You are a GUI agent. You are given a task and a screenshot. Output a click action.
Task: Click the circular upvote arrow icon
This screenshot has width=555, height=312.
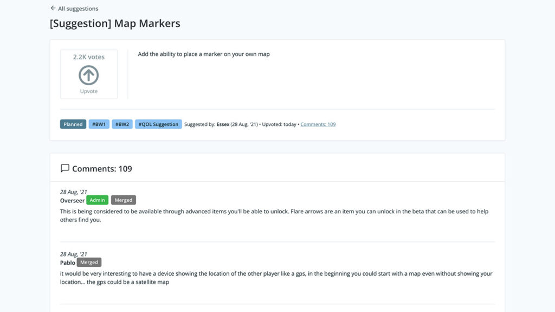coord(89,75)
